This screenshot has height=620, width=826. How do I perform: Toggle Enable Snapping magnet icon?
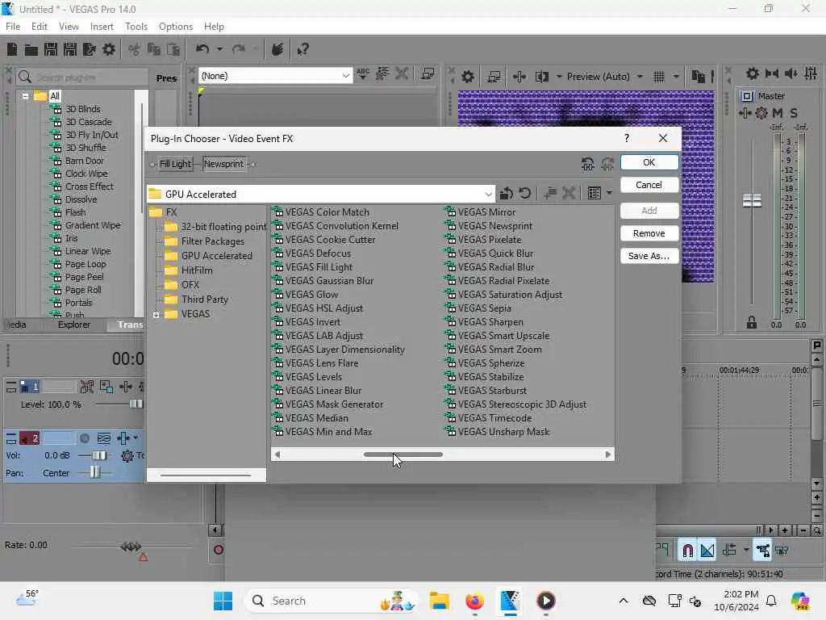[x=687, y=551]
